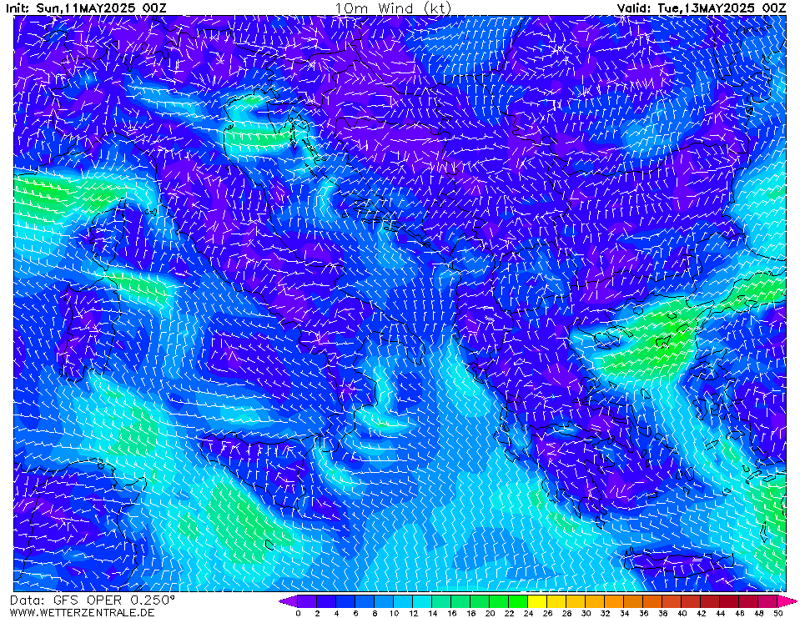
Task: Select the yellow 24–26 kt legend swatch
Action: click(538, 601)
